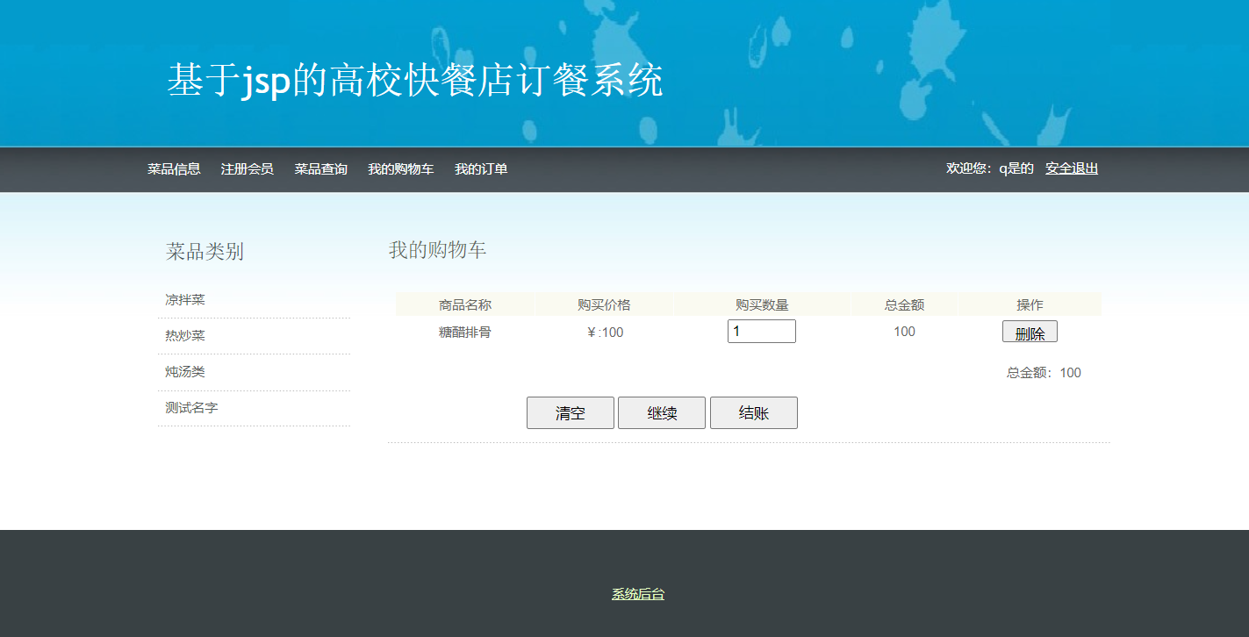1249x637 pixels.
Task: Click the 继续 button to keep shopping
Action: point(662,413)
